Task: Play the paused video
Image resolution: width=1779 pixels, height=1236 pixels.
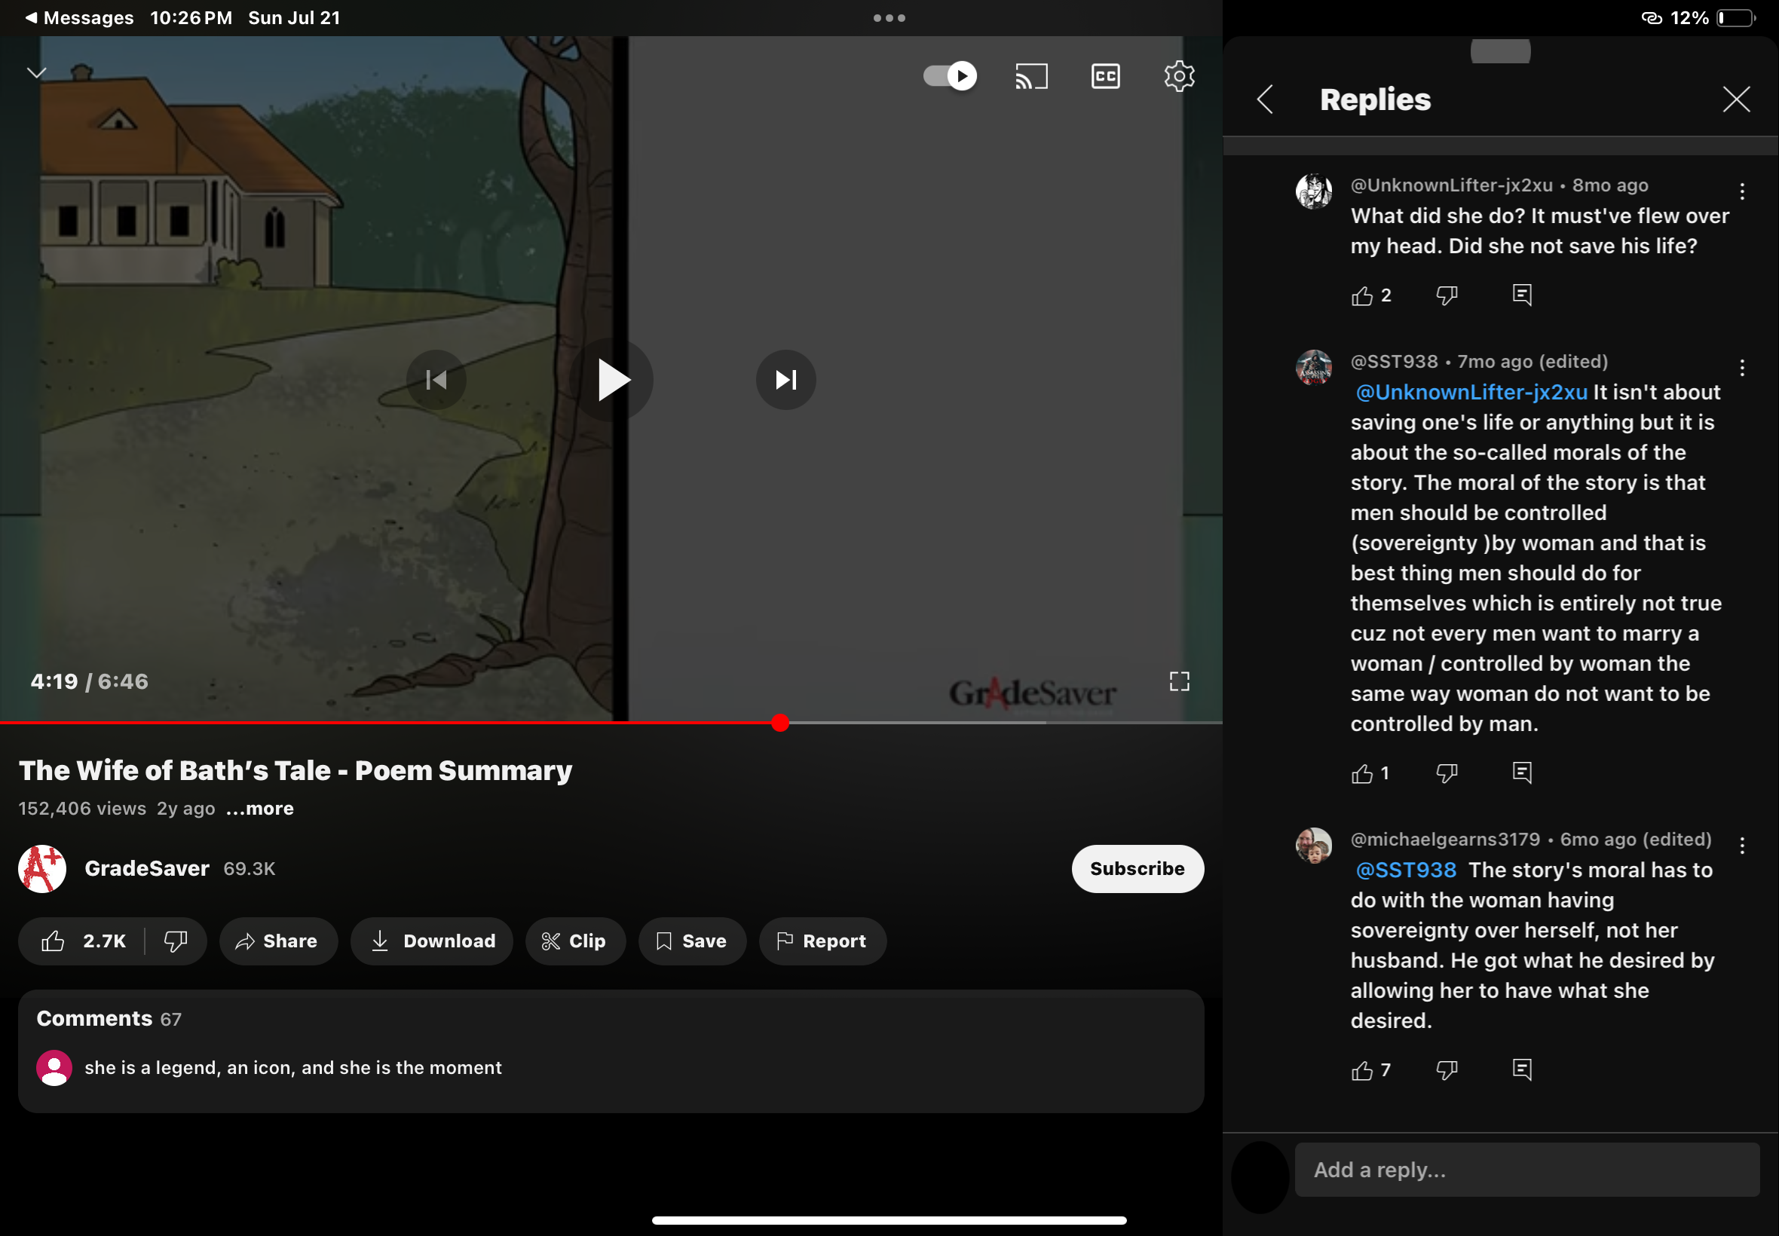Action: [612, 380]
